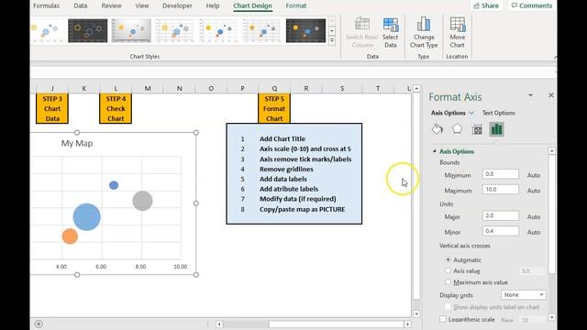Select column Q header

coord(274,89)
